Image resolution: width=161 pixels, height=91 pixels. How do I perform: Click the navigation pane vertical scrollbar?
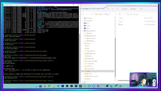tap(115, 57)
